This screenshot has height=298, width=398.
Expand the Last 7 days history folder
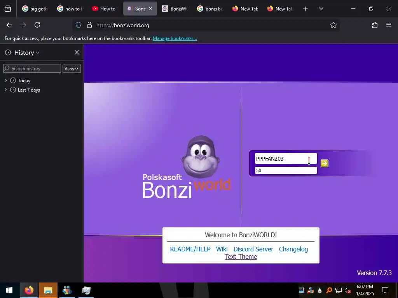[x=5, y=90]
